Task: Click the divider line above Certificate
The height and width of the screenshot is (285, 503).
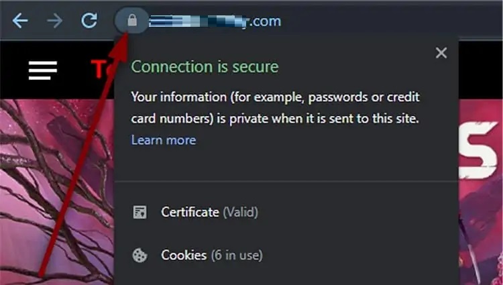Action: (286, 181)
